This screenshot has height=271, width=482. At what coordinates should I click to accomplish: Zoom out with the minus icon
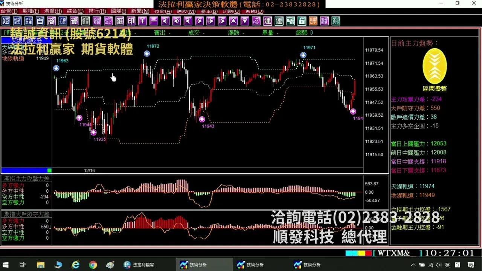coord(154,21)
